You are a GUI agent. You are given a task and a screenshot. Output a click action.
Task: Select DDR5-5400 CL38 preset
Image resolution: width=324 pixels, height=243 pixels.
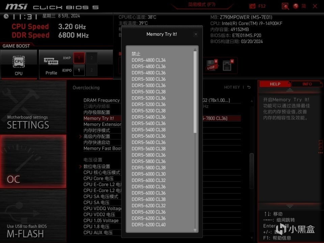click(148, 130)
